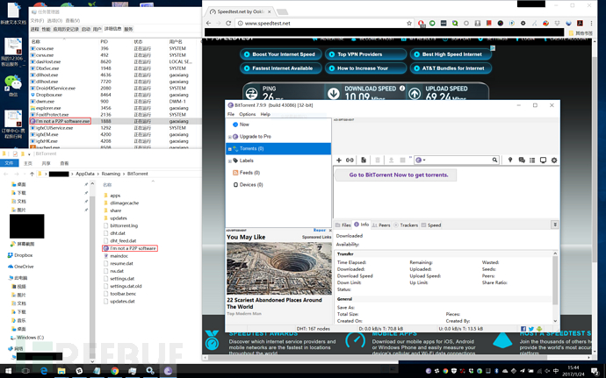Screen dimensions: 606x378
Task: Click the lightbulb icon in BitTorrent toolbar
Action: tap(510, 160)
